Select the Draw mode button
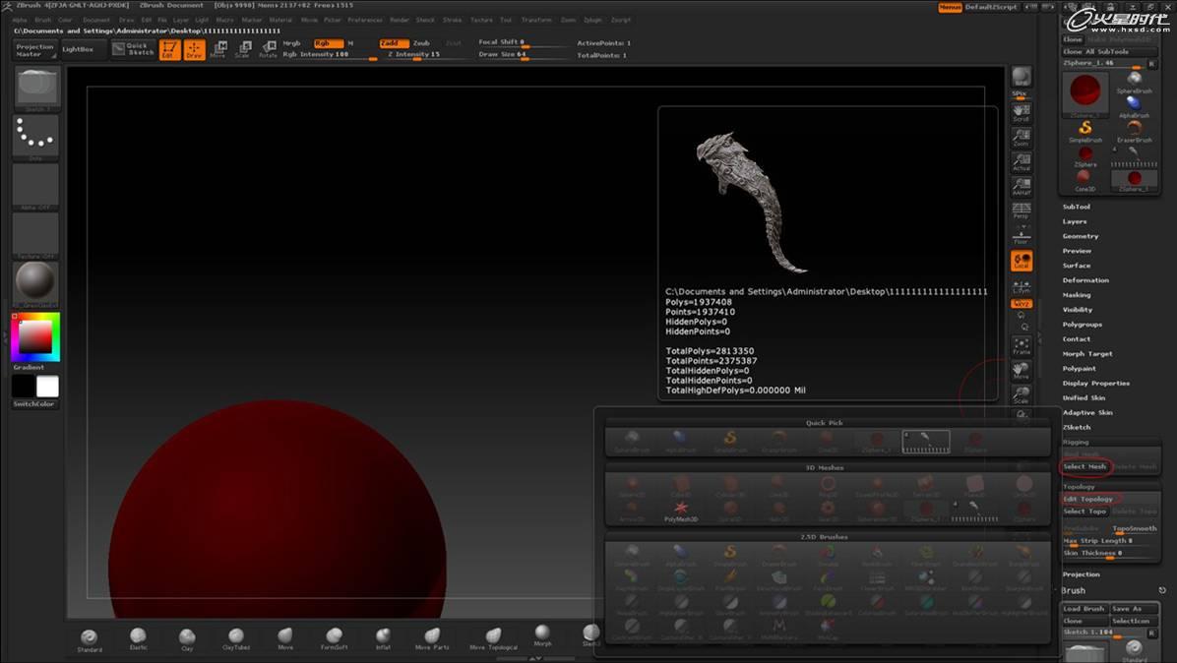 (x=194, y=49)
